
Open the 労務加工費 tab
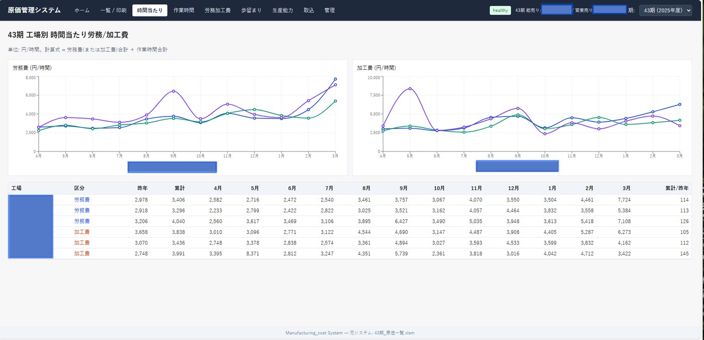point(218,10)
